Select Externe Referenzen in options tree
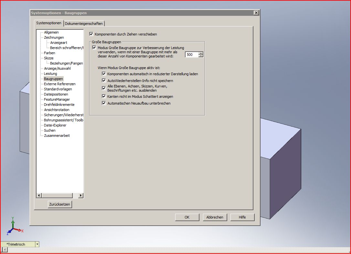Image resolution: width=351 pixels, height=254 pixels. point(60,84)
